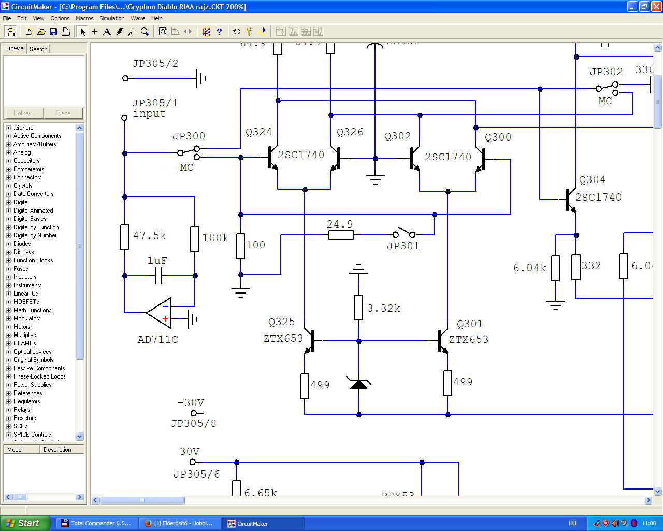Select the probe tool icon
Screen dimensions: 663x531
pyautogui.click(x=132, y=32)
